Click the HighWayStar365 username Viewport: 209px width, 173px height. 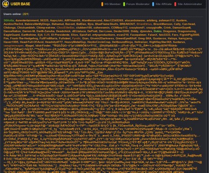160,42
